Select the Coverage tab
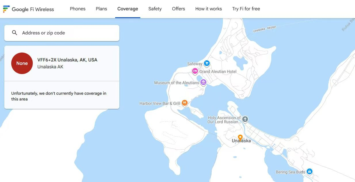Screen dimensions: 355x182 tap(127, 9)
